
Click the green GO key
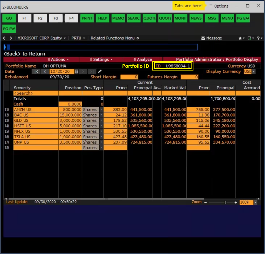(9, 18)
